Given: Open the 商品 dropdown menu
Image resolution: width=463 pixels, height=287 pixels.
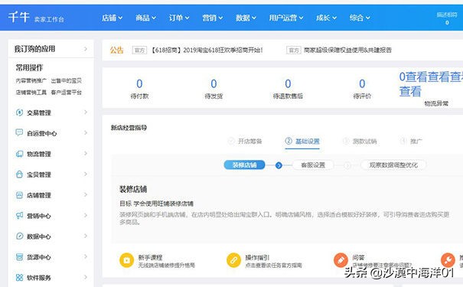Looking at the screenshot, I should (145, 18).
